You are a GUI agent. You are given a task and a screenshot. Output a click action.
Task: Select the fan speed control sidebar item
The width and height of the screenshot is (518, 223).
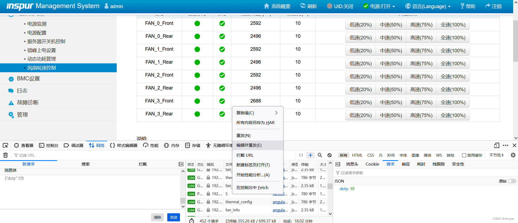pos(58,68)
